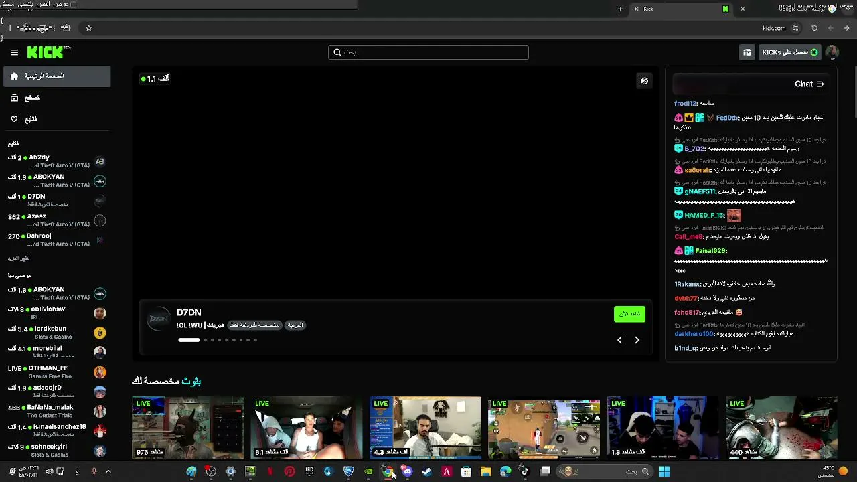Open OTHMAN_FF recommended channel
Image resolution: width=857 pixels, height=482 pixels.
point(57,372)
